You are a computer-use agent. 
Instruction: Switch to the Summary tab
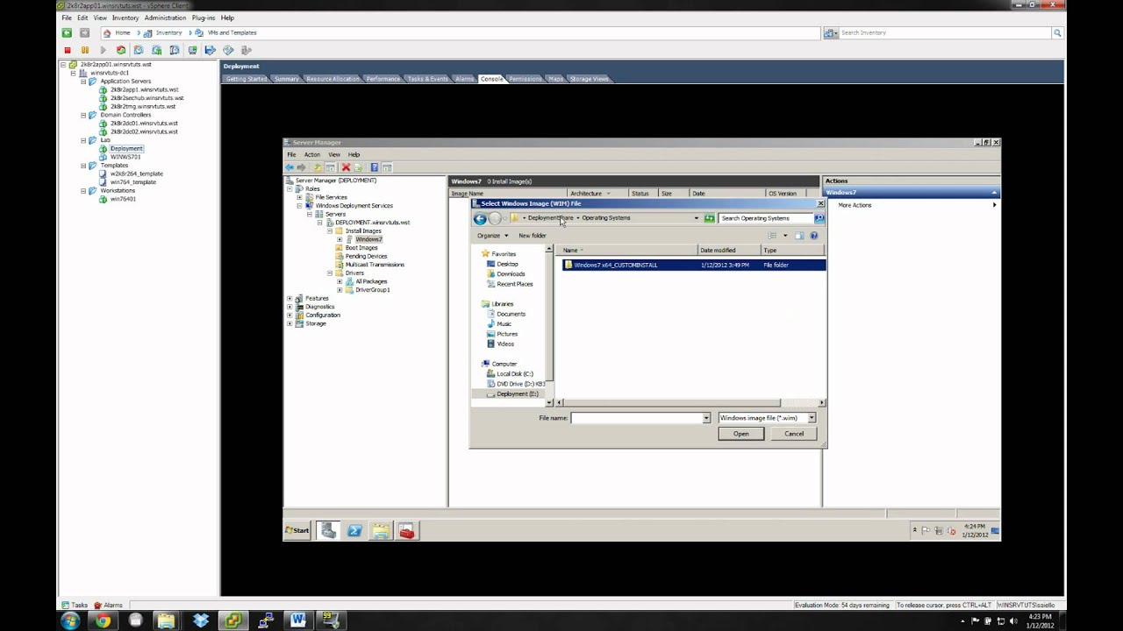[x=287, y=79]
